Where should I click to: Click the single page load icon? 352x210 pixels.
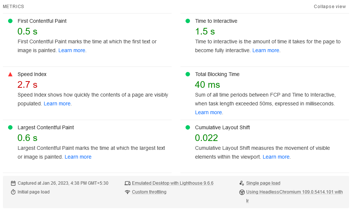pos(242,183)
